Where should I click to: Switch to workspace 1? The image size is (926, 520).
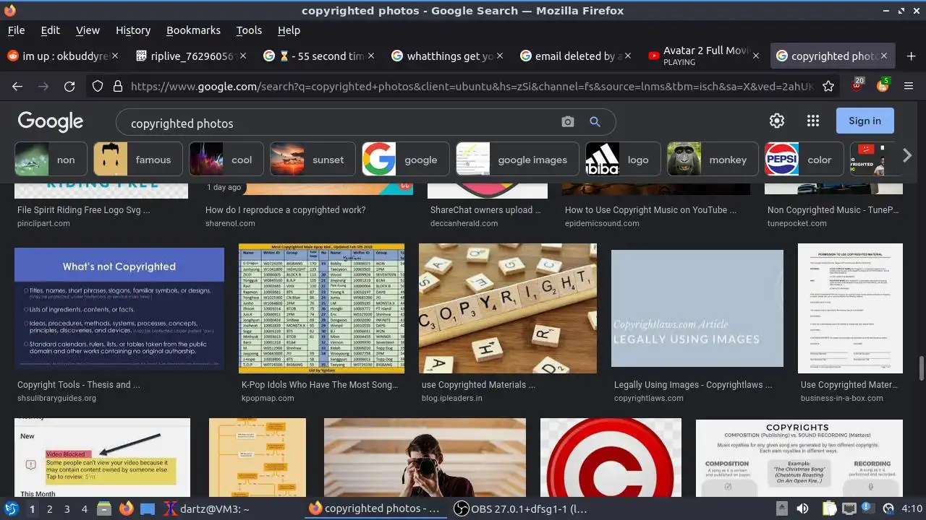tap(32, 509)
